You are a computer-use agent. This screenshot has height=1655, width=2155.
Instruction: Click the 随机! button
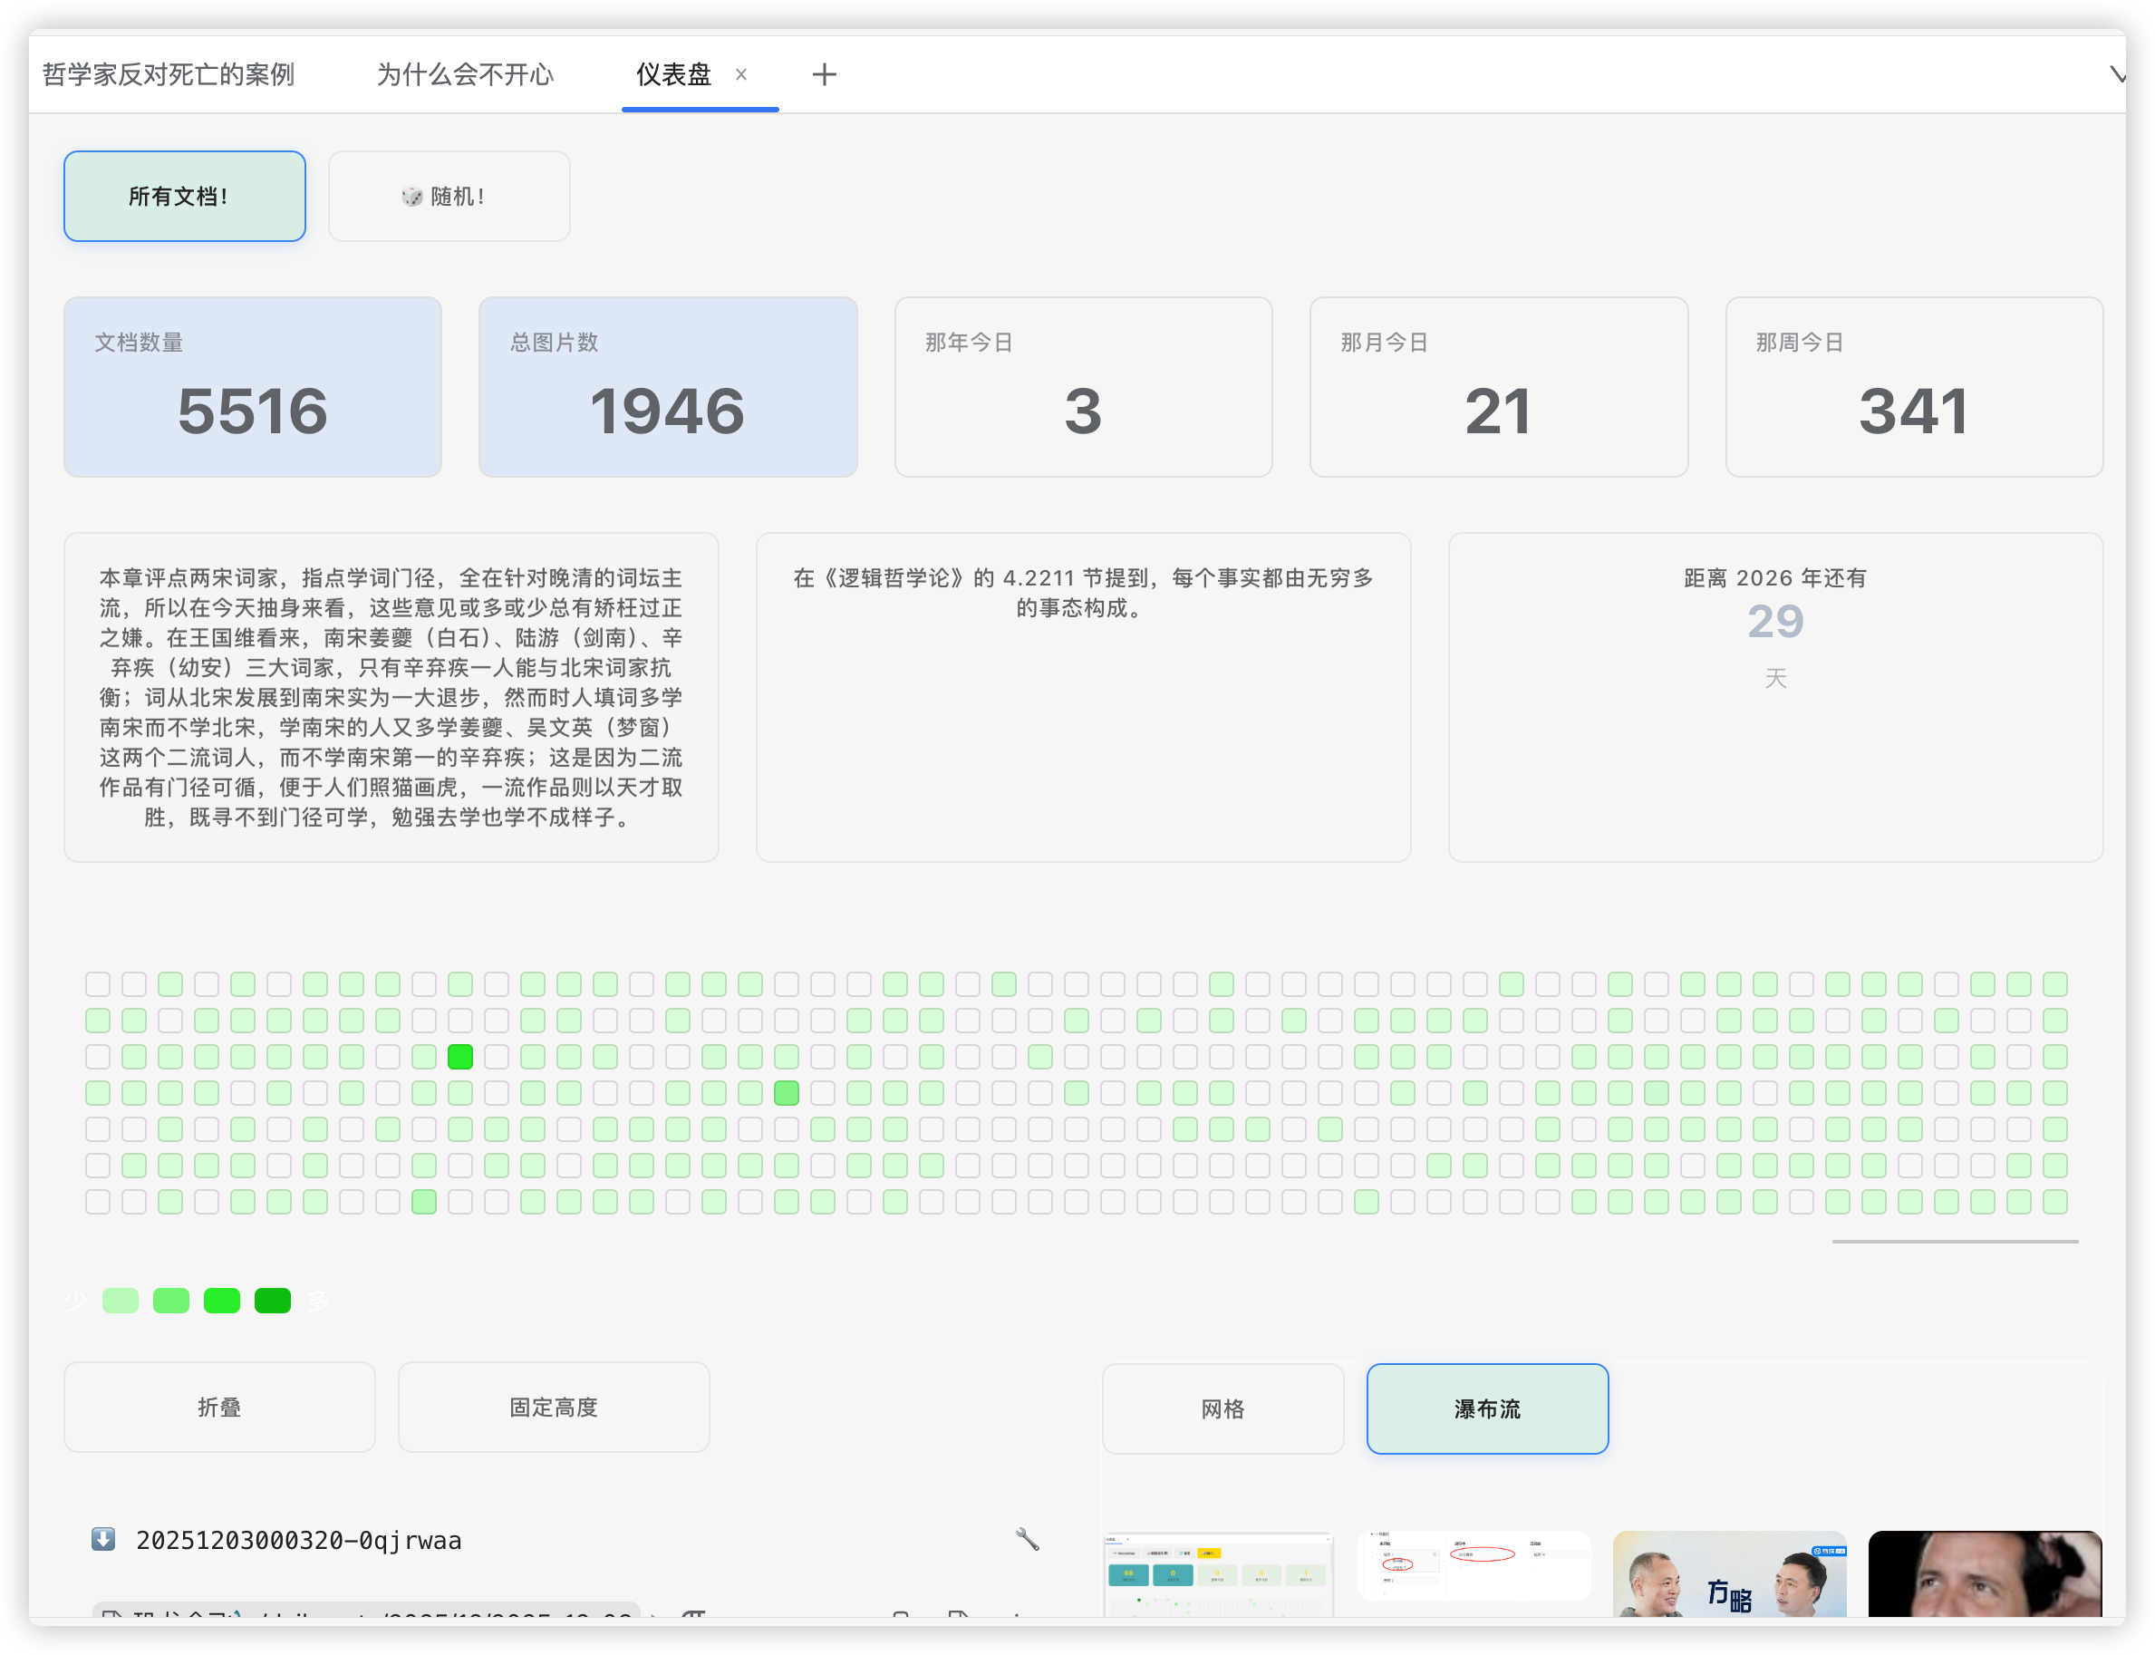(449, 196)
